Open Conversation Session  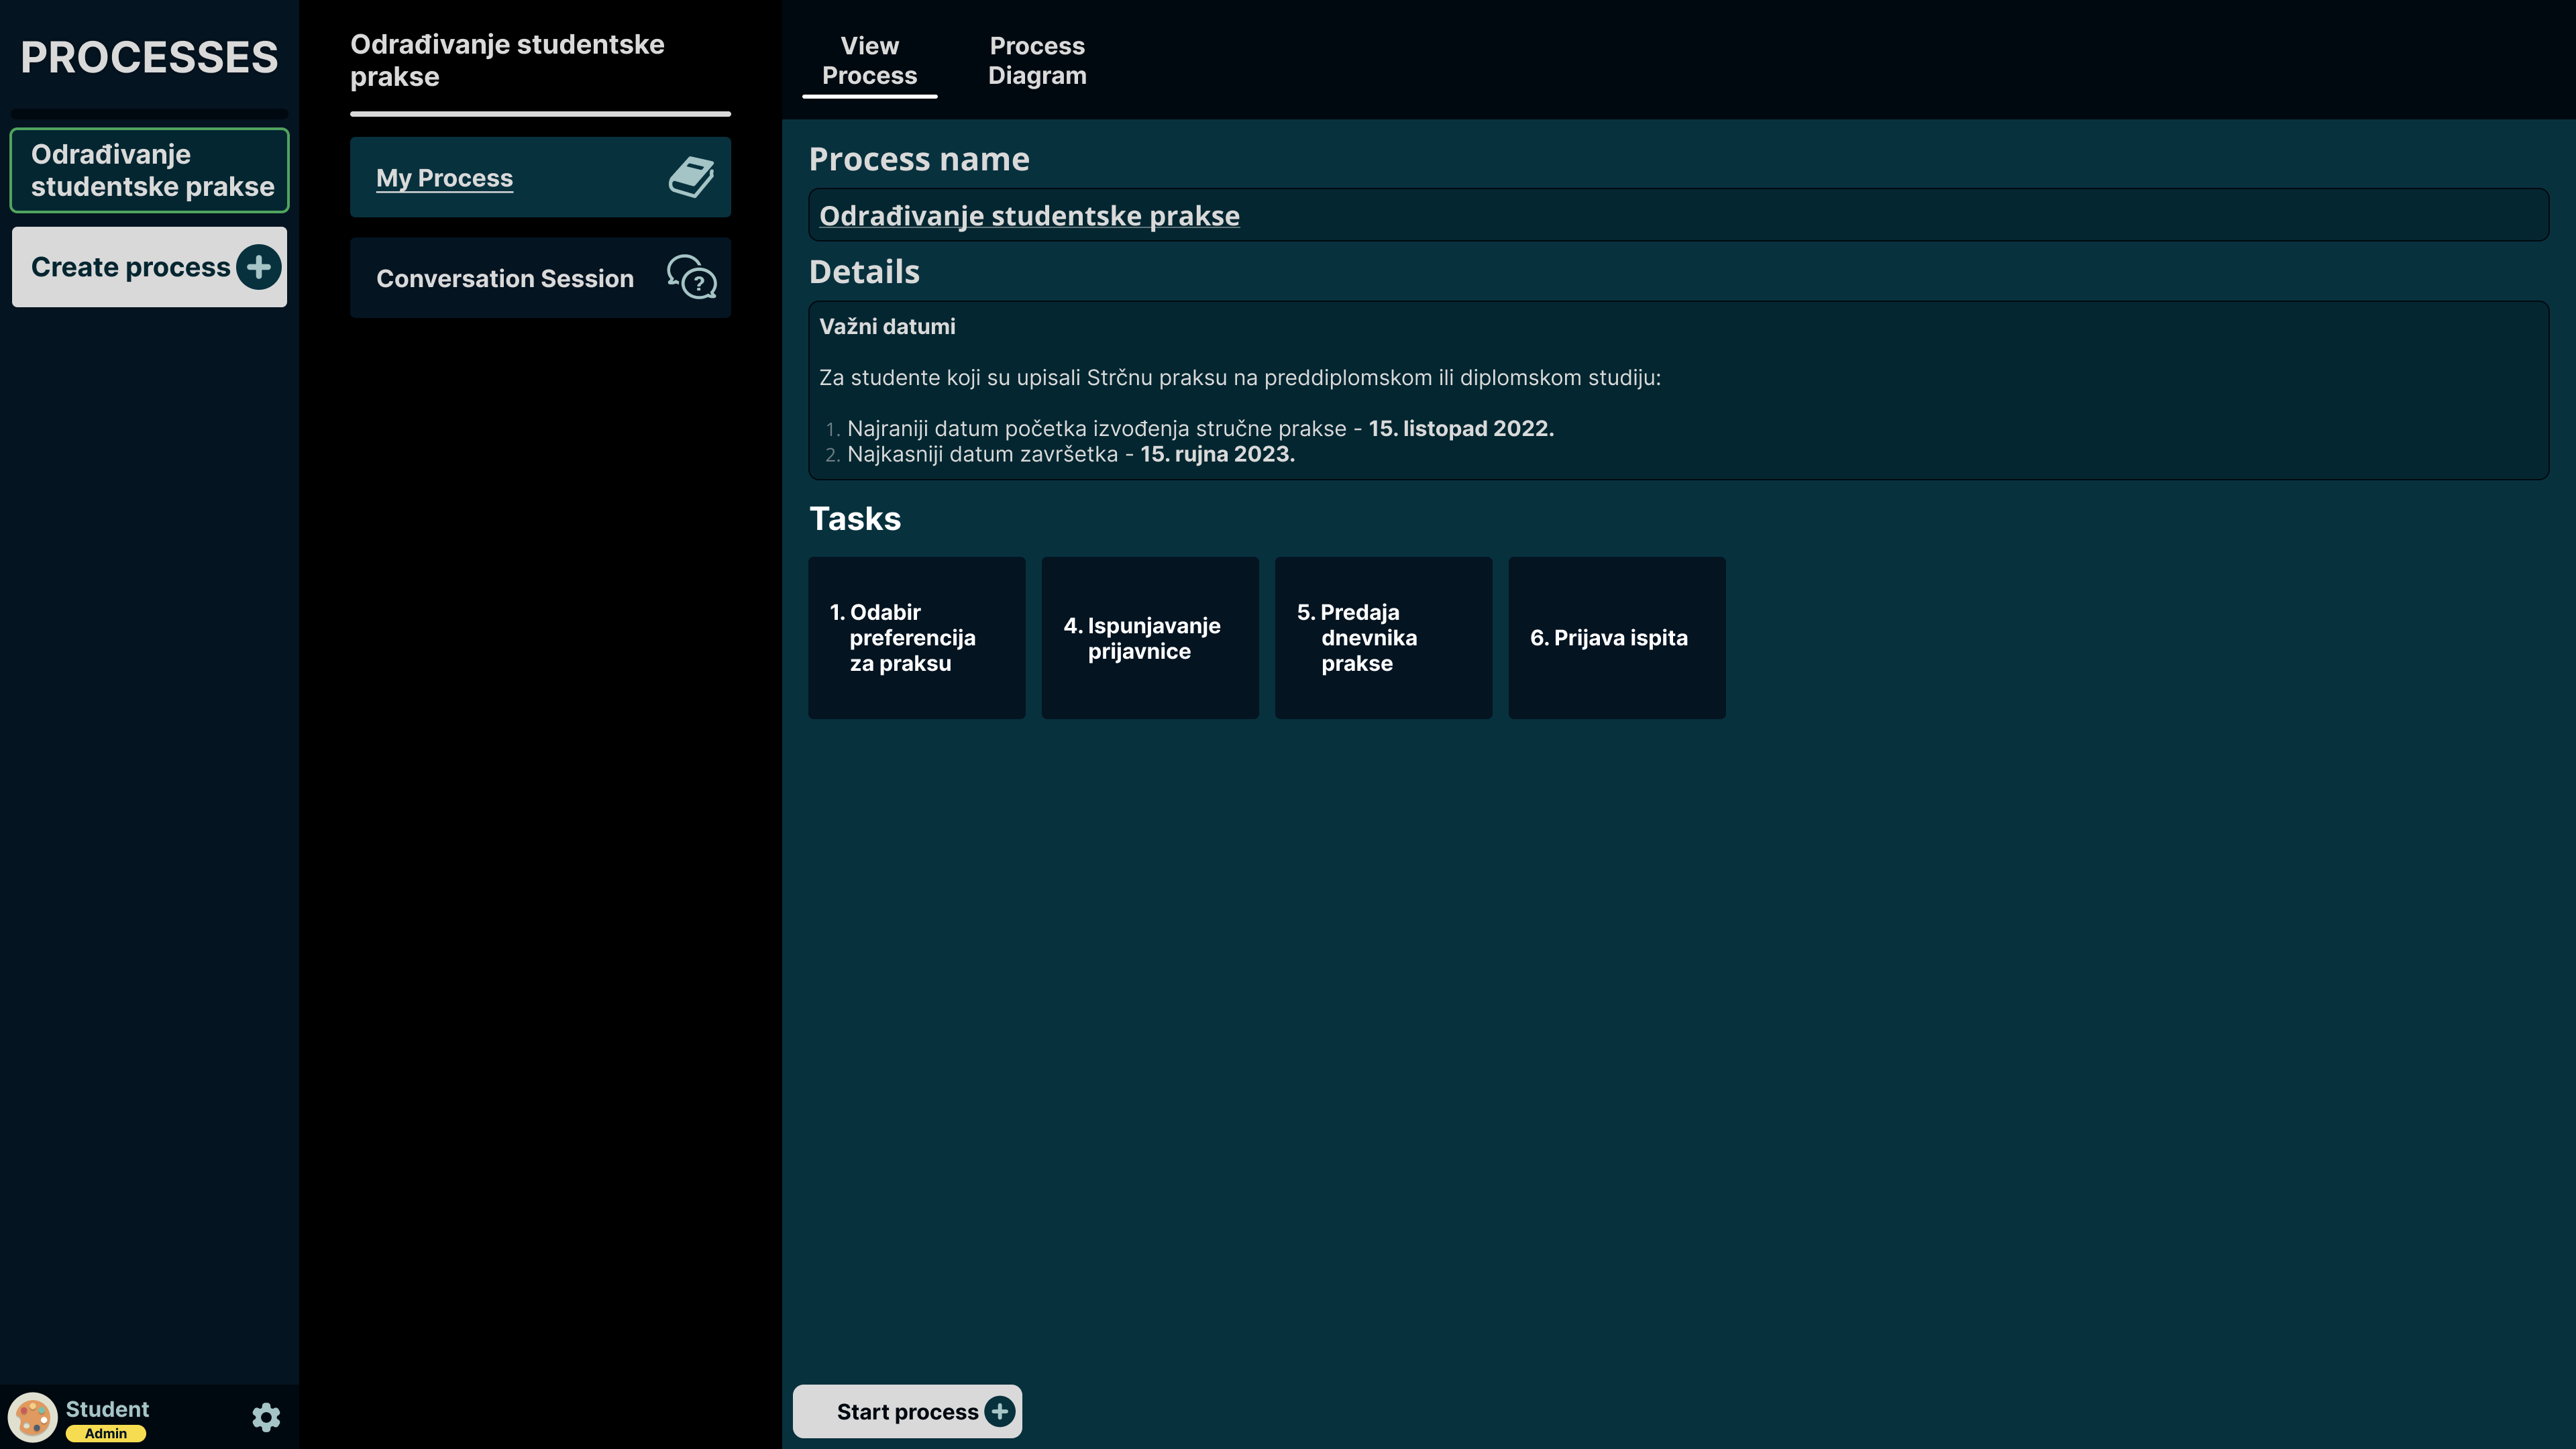[x=505, y=278]
